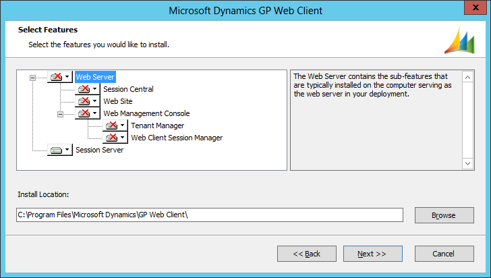
Task: Proceed with the Next button
Action: [372, 254]
